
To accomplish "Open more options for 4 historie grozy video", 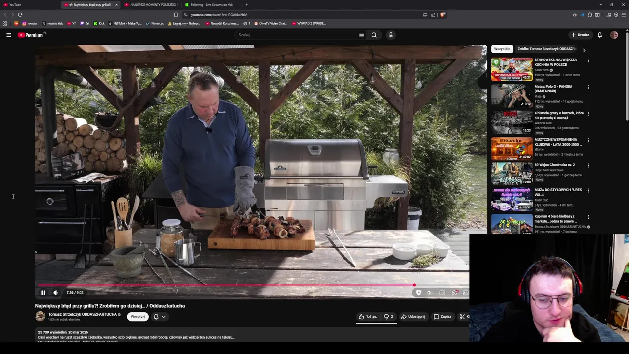I will click(x=588, y=114).
